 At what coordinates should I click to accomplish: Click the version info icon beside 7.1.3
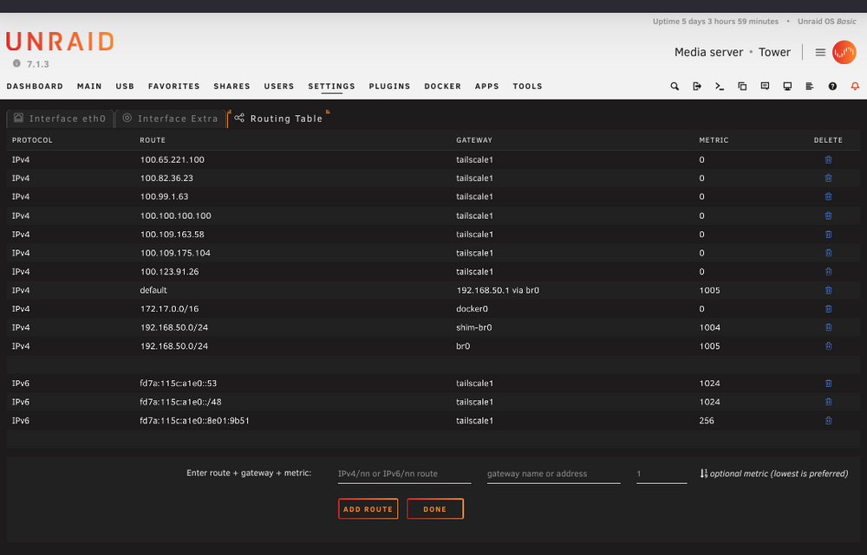click(16, 63)
